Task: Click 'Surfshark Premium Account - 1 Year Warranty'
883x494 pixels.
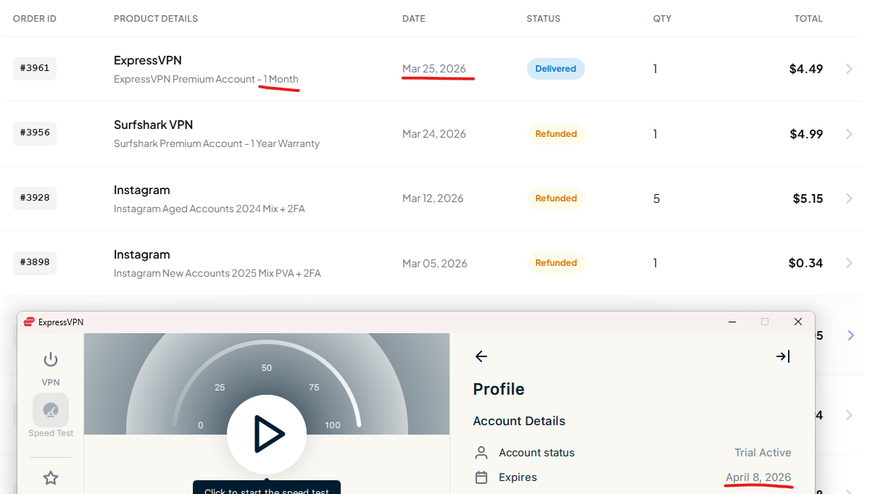Action: point(217,143)
